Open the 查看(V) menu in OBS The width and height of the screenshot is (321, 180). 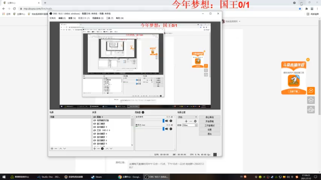tap(72, 18)
